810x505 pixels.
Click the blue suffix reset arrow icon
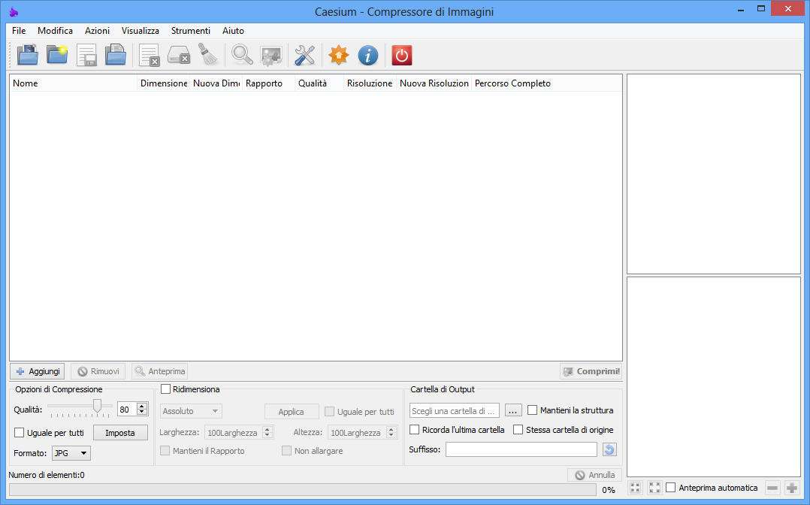coord(609,449)
